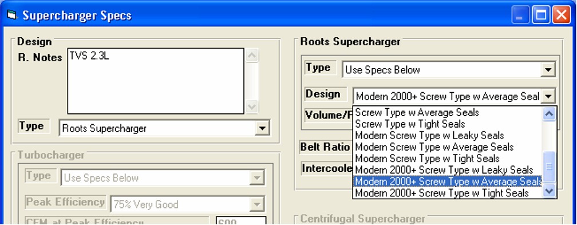Choose 'Modern 2000+ Screw Type w Tight Seals'
This screenshot has height=225, width=577.
coord(448,192)
